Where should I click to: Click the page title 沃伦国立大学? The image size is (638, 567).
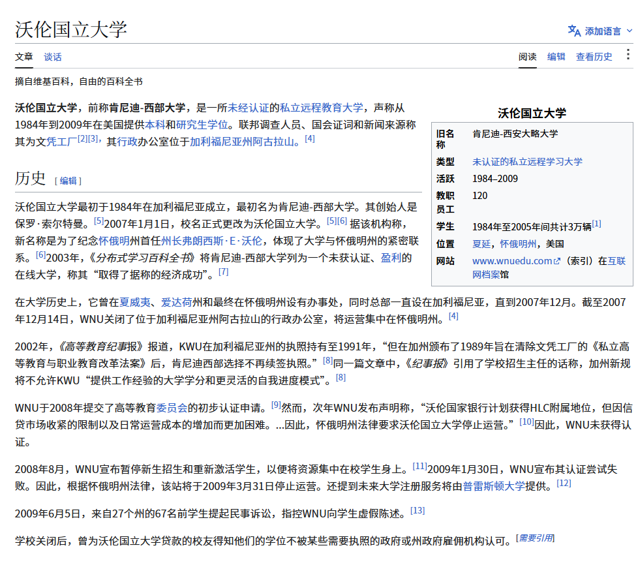[x=71, y=30]
